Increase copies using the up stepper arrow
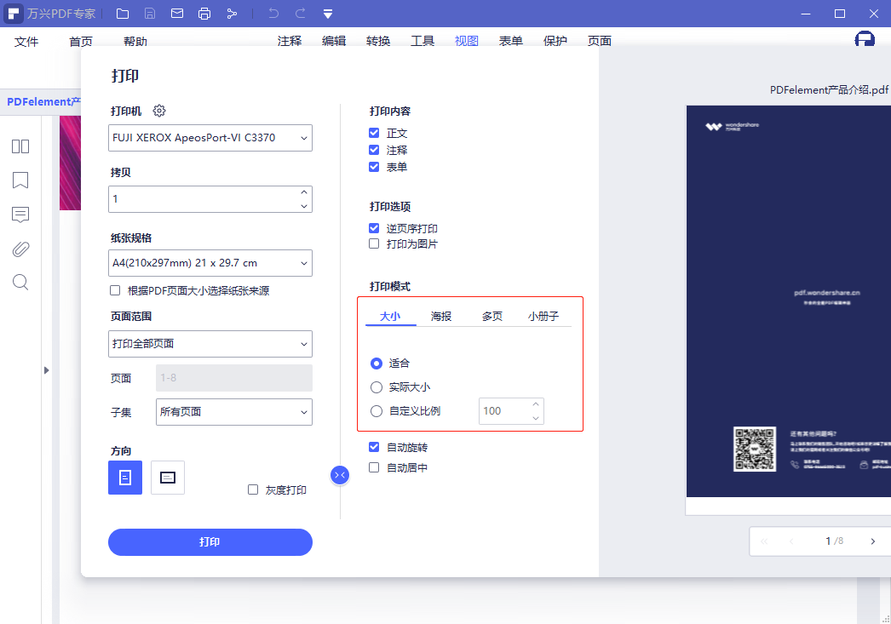The width and height of the screenshot is (891, 624). pyautogui.click(x=303, y=192)
